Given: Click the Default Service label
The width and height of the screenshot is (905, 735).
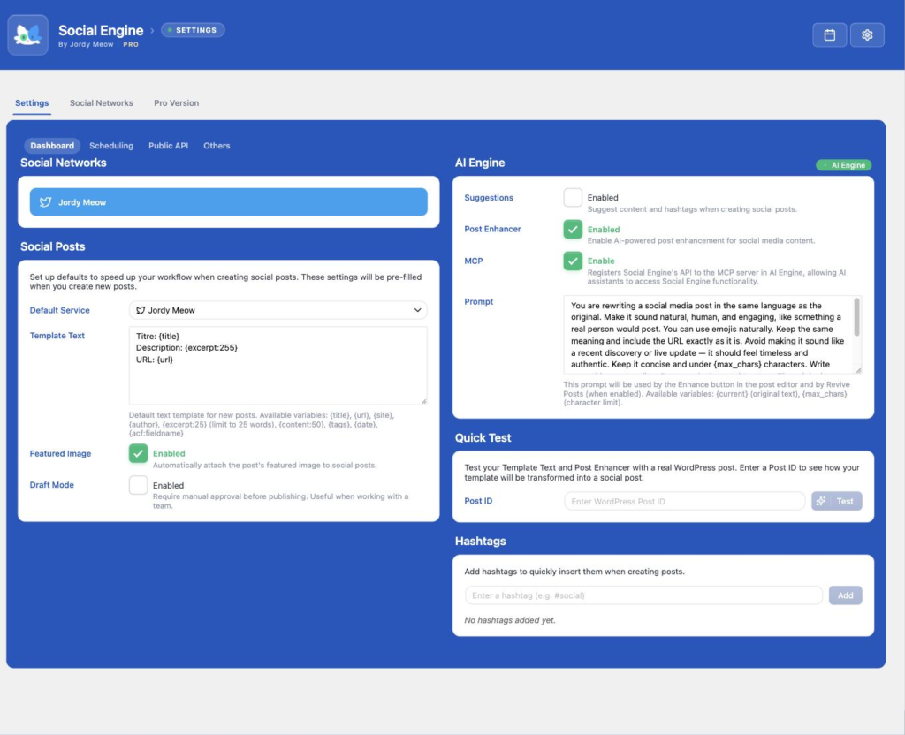Looking at the screenshot, I should [59, 310].
